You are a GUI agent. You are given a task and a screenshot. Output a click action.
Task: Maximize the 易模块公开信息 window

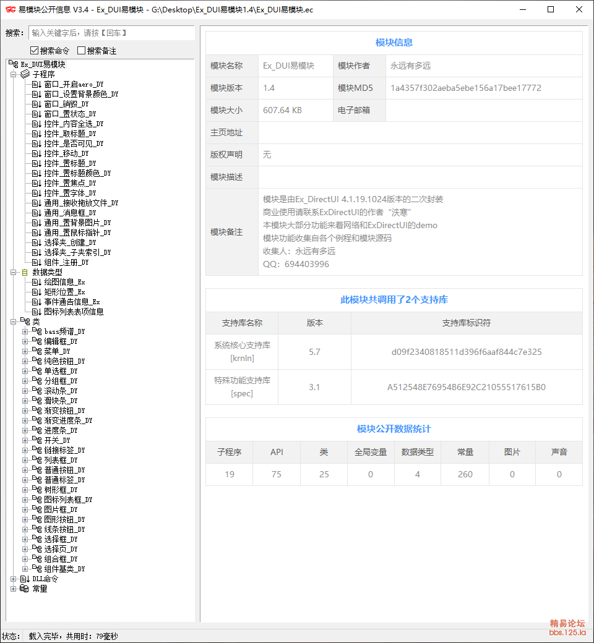551,9
